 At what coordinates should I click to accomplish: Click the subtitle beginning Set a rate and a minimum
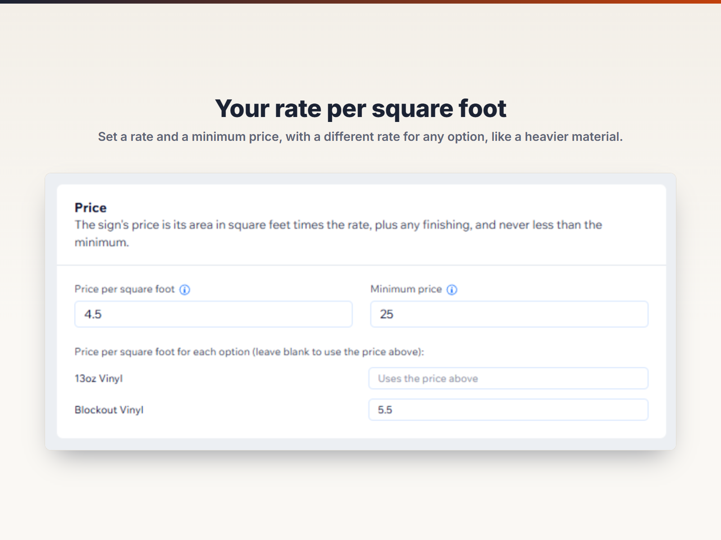(360, 137)
